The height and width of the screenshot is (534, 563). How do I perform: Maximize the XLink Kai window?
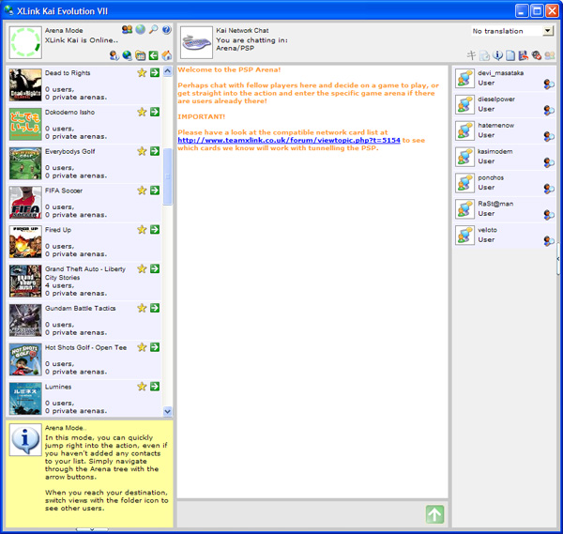[x=537, y=10]
